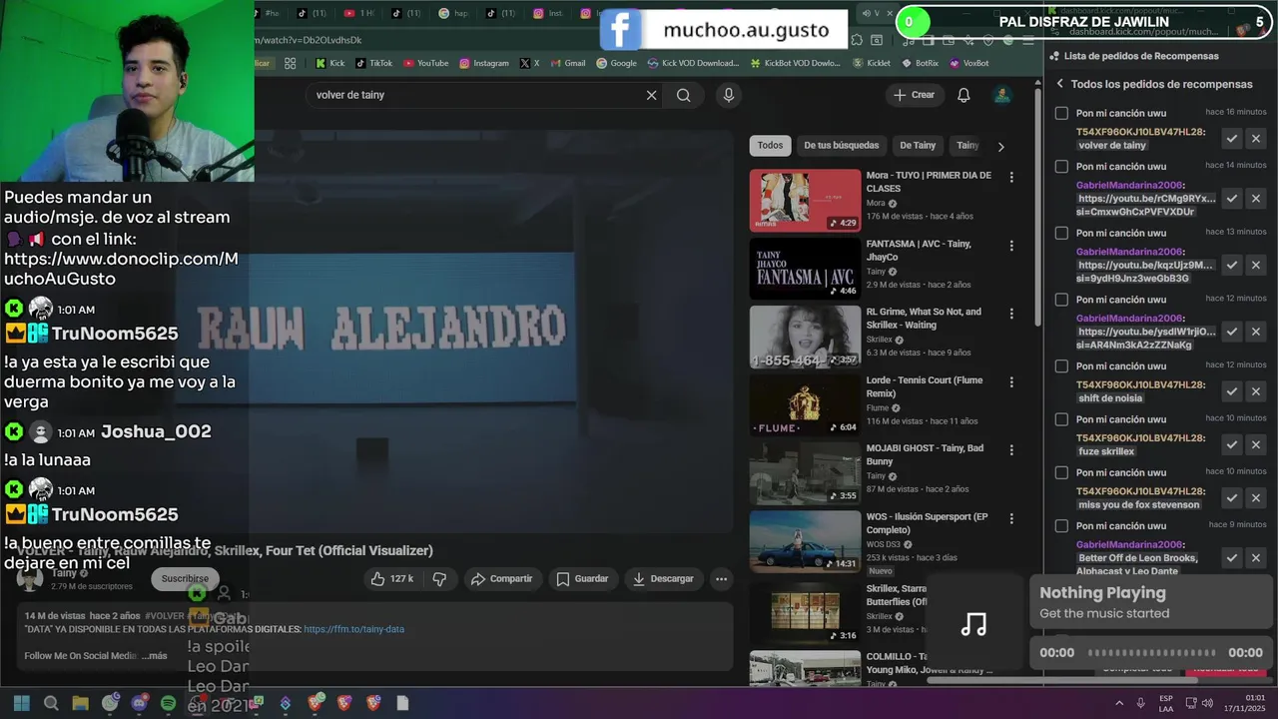This screenshot has width=1278, height=719.
Task: Select the 'Todos' filter chip
Action: [x=770, y=146]
